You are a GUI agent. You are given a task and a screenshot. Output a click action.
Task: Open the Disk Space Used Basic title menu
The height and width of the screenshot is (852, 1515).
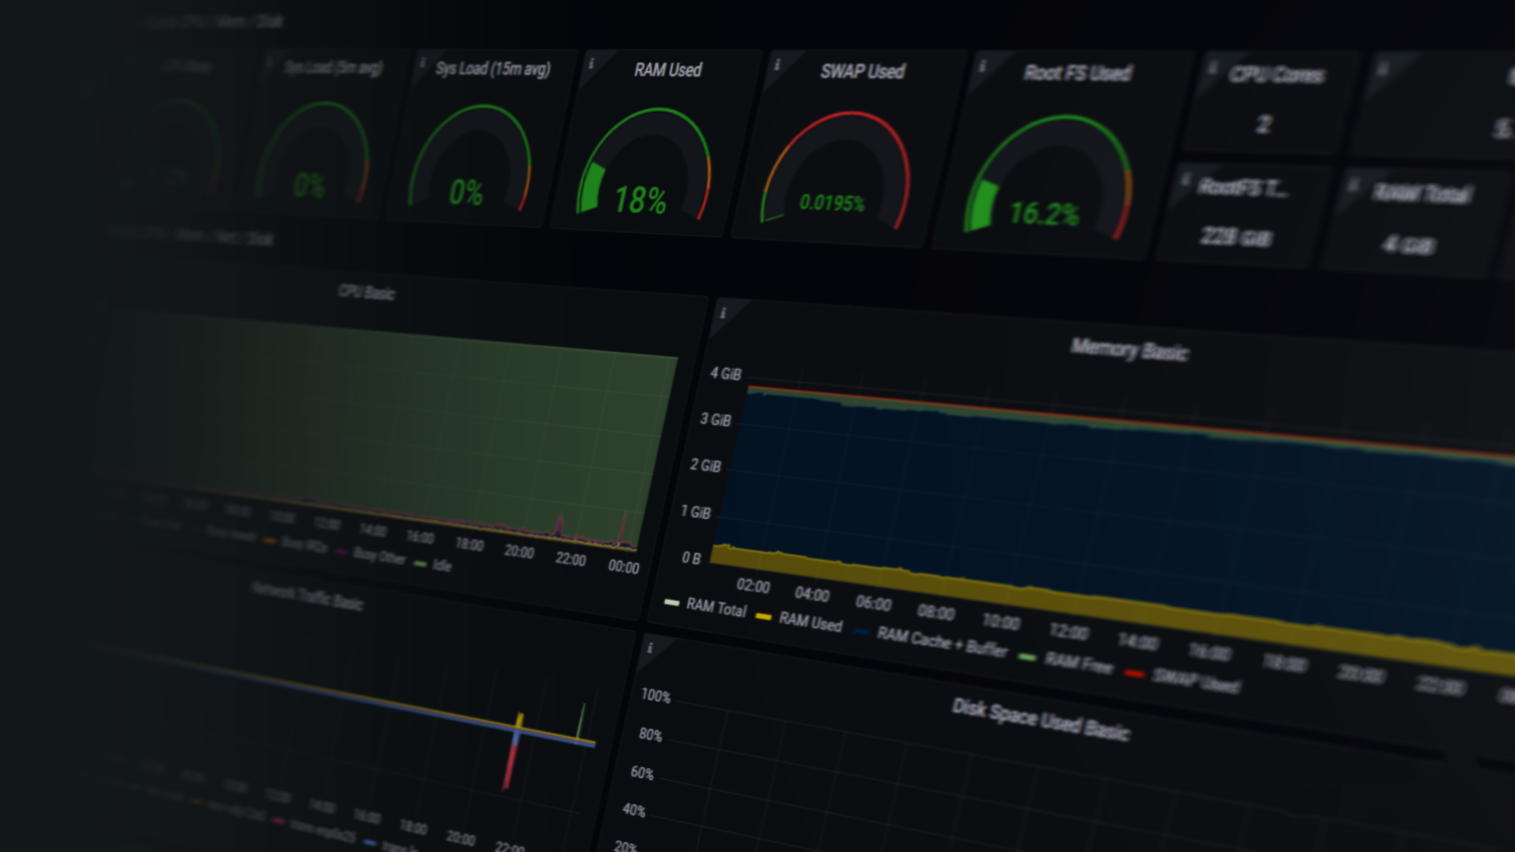pos(1040,719)
